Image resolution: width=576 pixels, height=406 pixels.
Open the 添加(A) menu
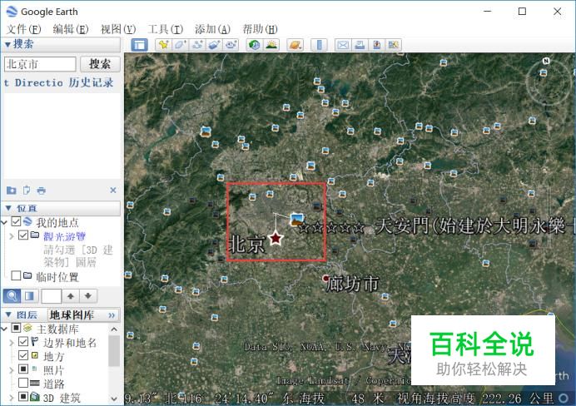212,29
